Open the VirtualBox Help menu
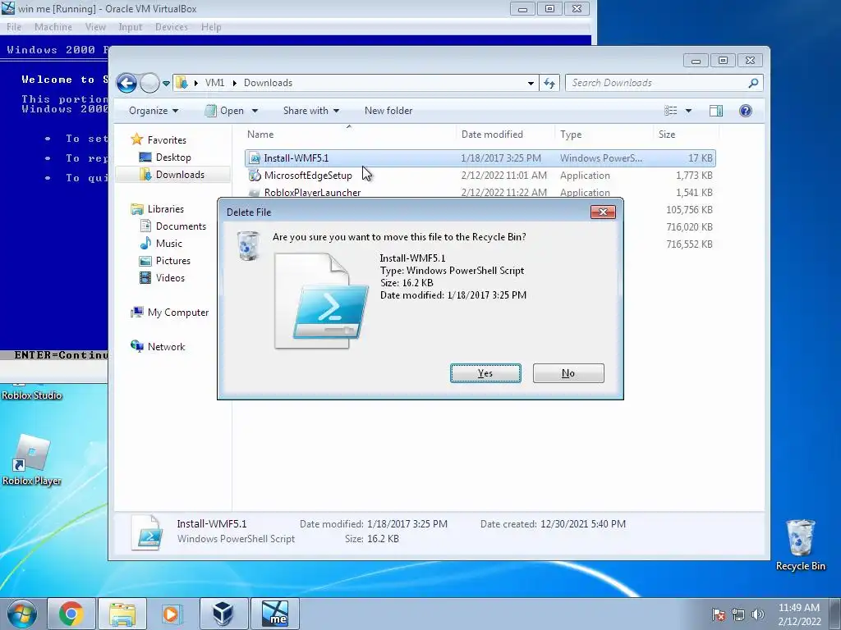 point(211,27)
